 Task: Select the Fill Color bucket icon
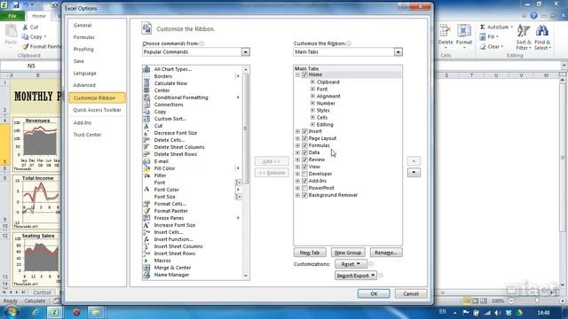tap(146, 168)
